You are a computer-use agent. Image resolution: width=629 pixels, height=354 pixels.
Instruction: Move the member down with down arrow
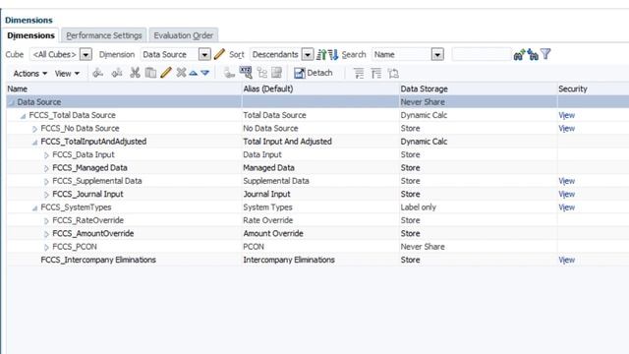(x=205, y=73)
